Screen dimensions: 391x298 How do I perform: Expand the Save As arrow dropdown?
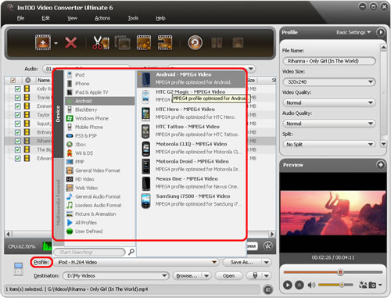click(267, 262)
